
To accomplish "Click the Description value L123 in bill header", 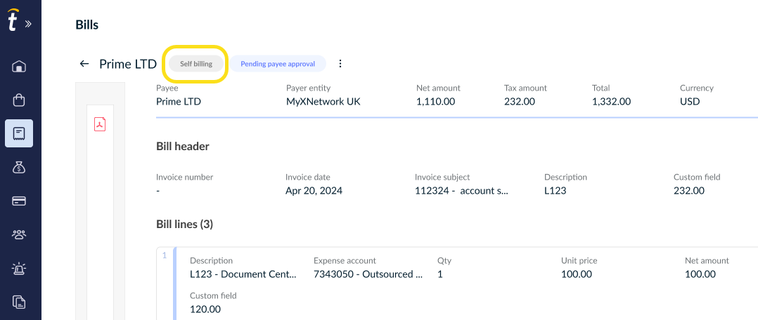I will click(x=555, y=191).
